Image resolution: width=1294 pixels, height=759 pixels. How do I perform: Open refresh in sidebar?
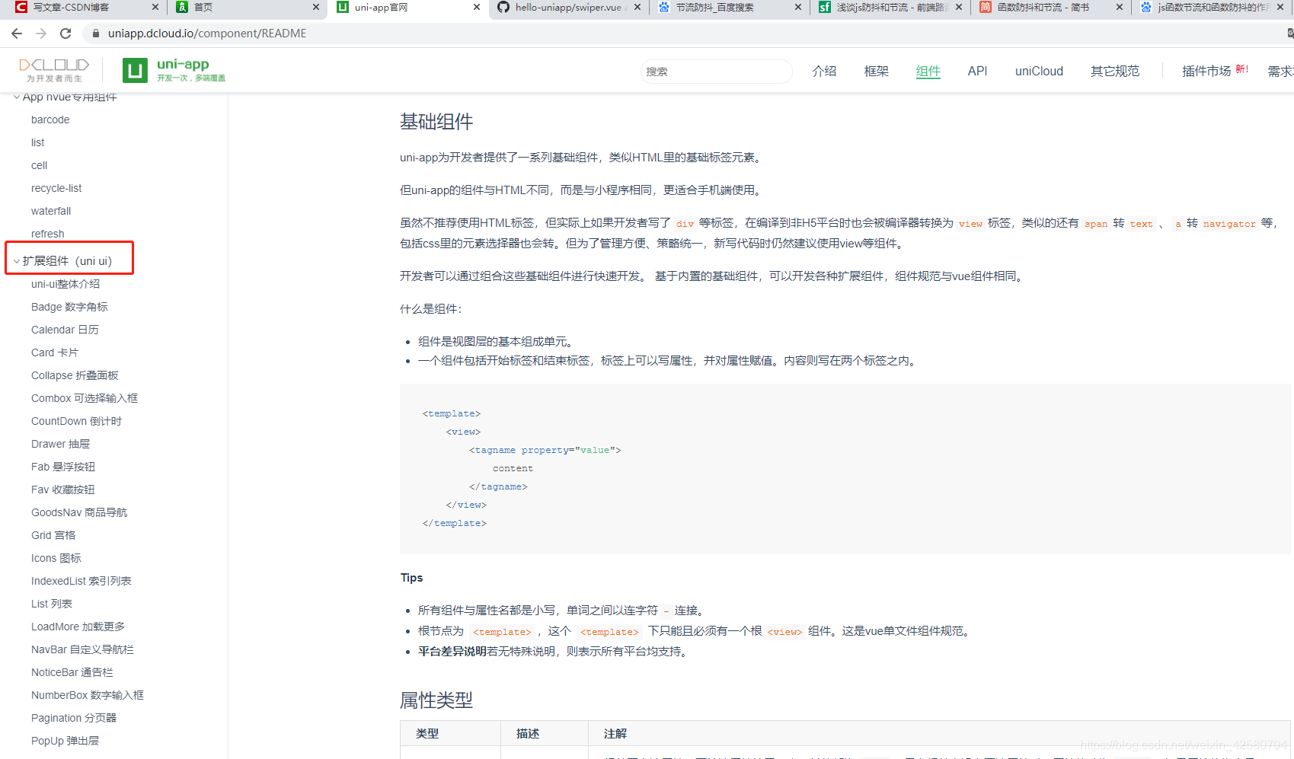coord(47,234)
